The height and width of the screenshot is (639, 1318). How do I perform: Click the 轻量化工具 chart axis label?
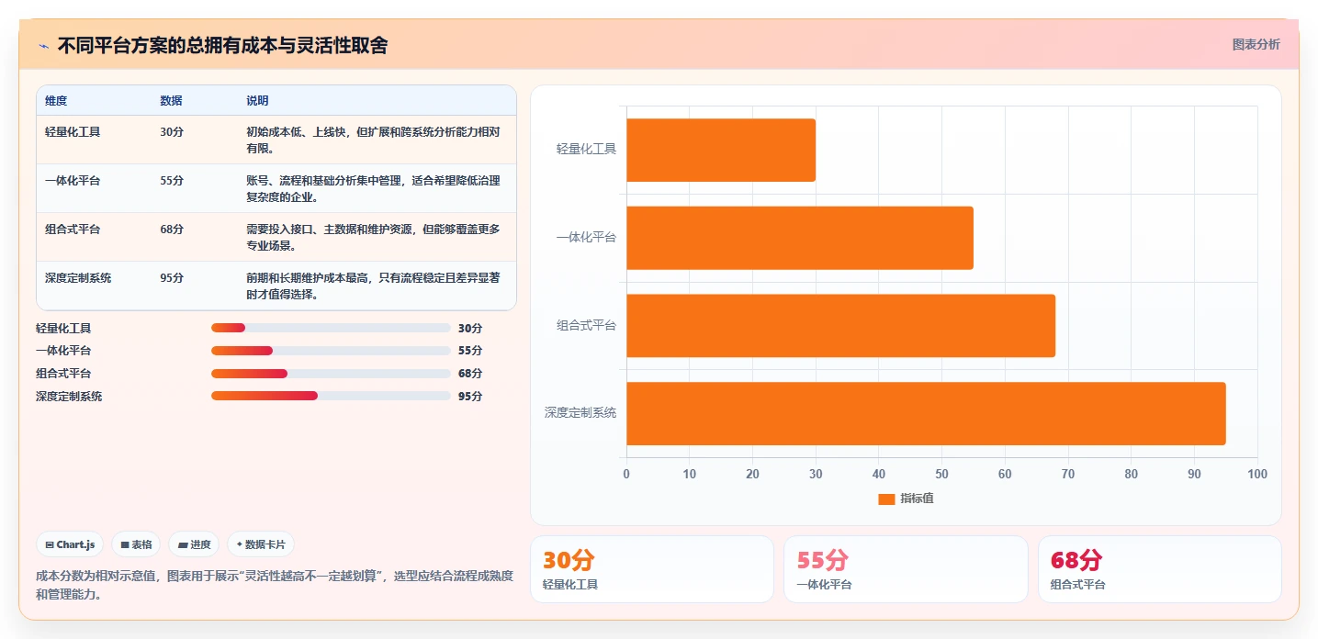[586, 149]
